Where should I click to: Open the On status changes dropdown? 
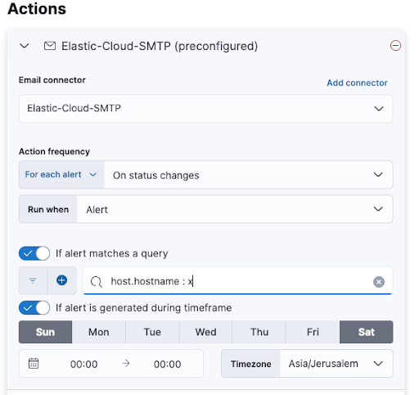[x=248, y=175]
